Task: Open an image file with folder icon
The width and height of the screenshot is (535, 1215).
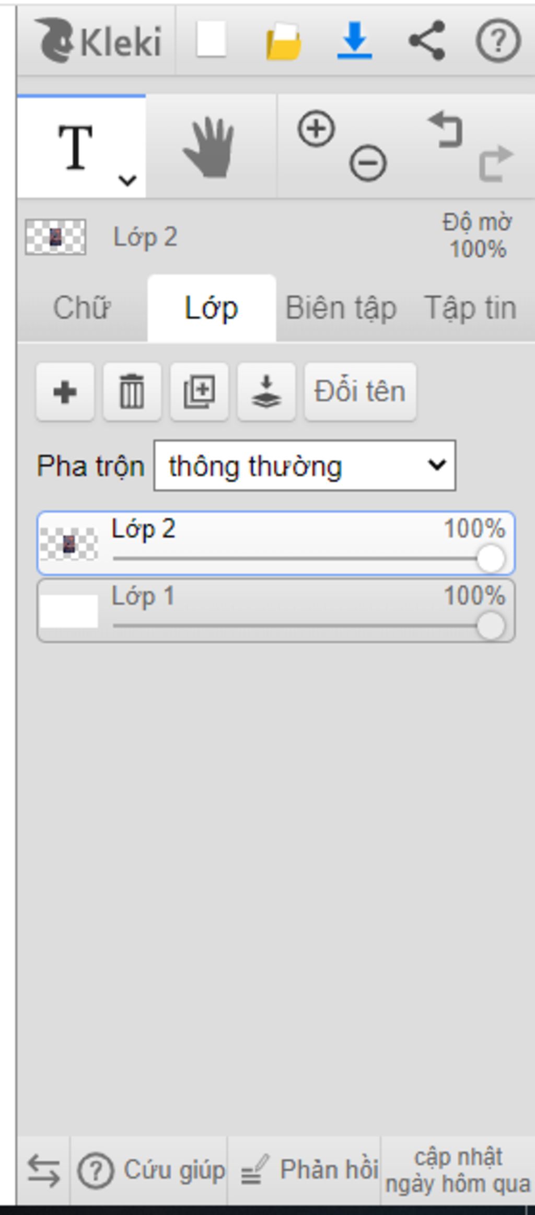Action: point(284,41)
